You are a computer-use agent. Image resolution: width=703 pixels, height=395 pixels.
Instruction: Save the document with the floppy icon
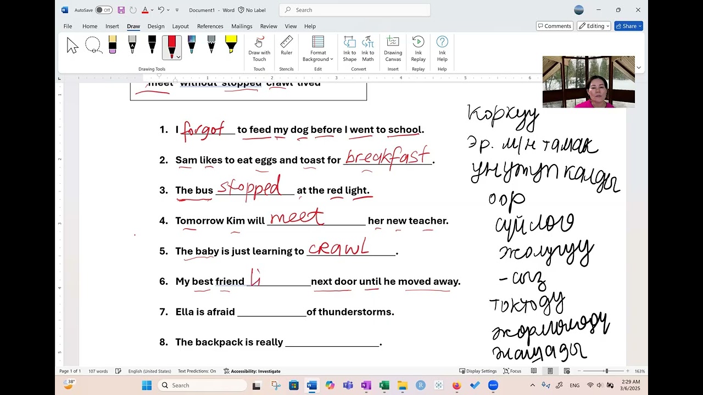click(121, 10)
